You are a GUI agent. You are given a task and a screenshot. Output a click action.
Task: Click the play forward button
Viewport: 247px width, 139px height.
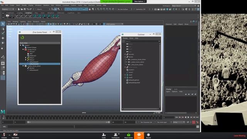click(x=188, y=117)
